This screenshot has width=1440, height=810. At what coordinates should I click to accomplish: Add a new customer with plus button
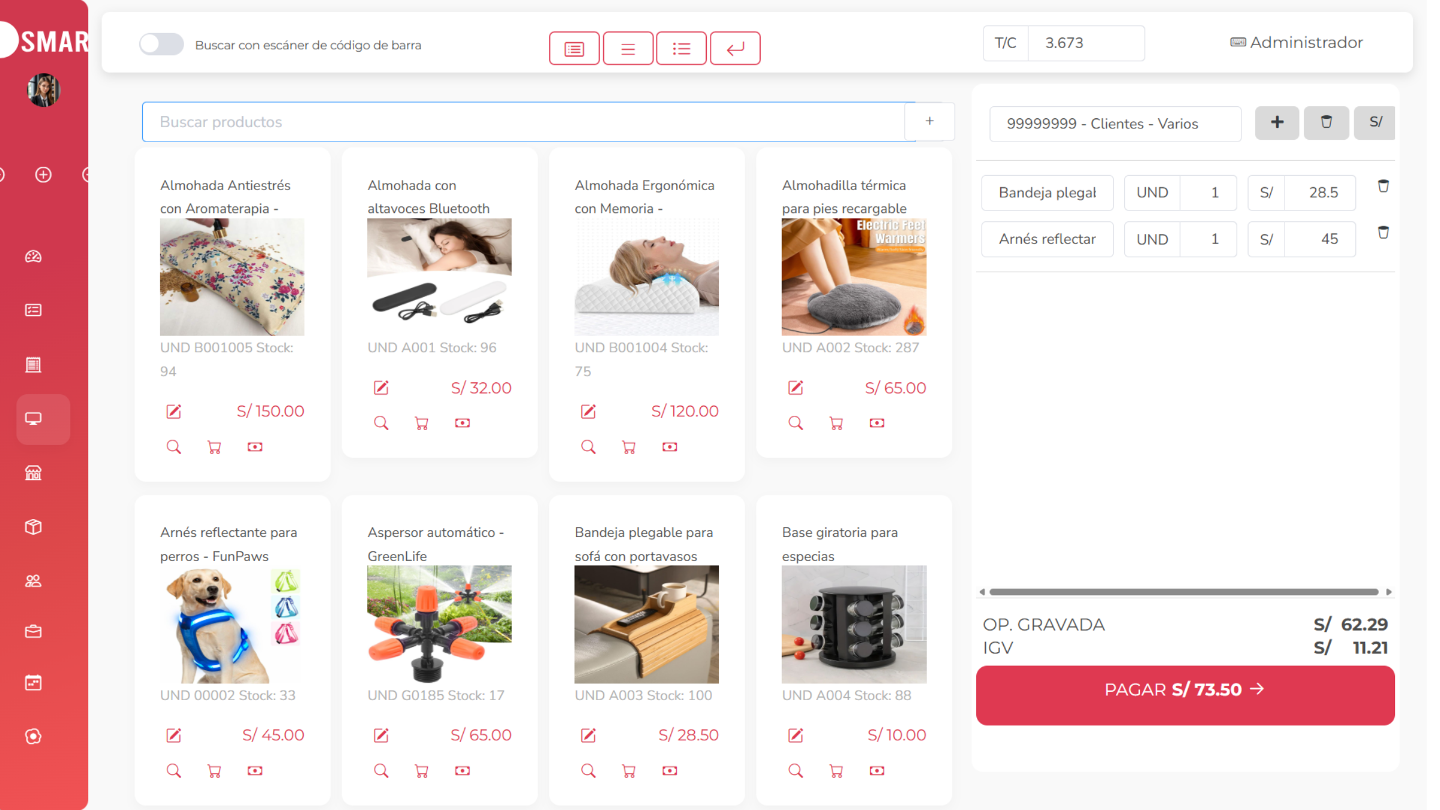click(x=1277, y=123)
